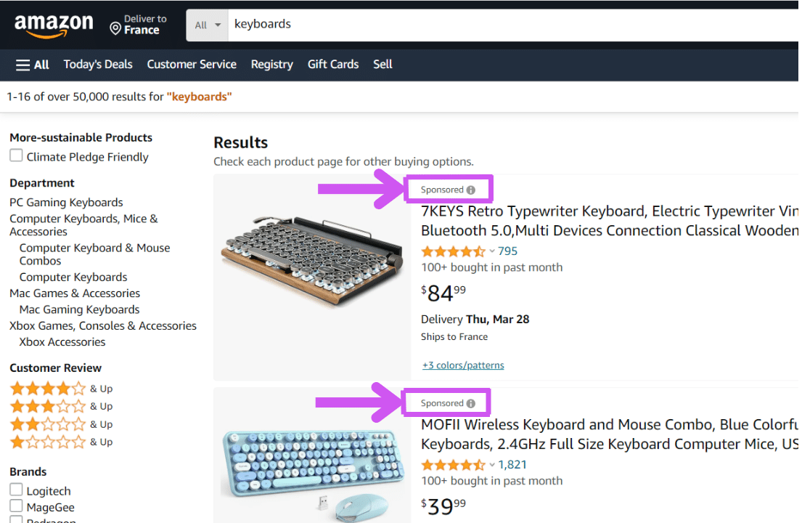Enable Climate Pledge Friendly checkbox

[16, 156]
